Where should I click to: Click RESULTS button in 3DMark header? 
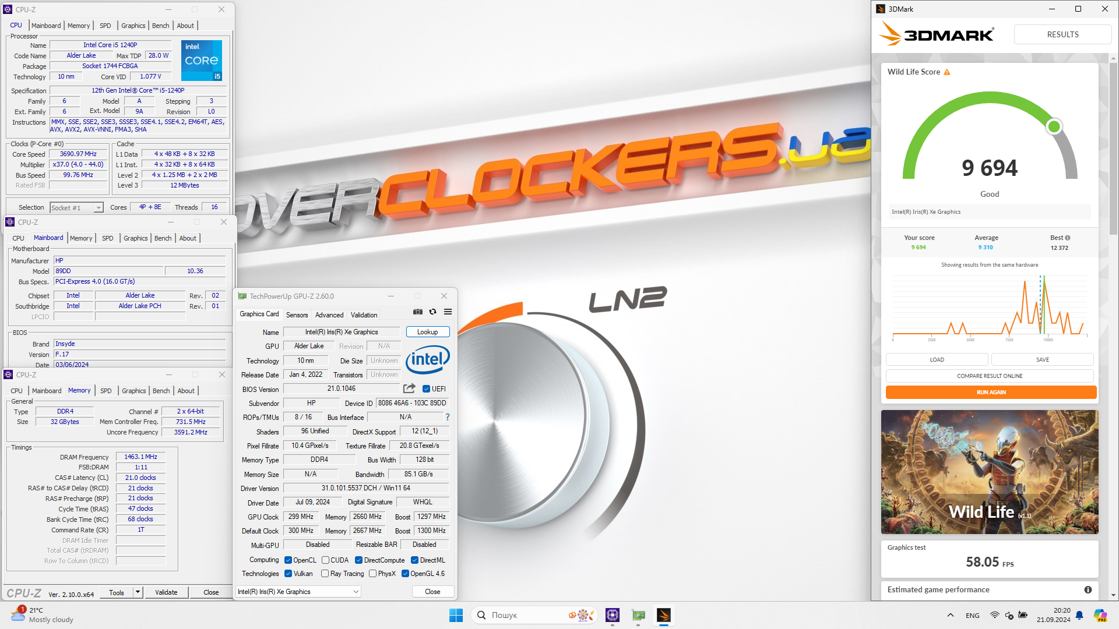pyautogui.click(x=1062, y=34)
